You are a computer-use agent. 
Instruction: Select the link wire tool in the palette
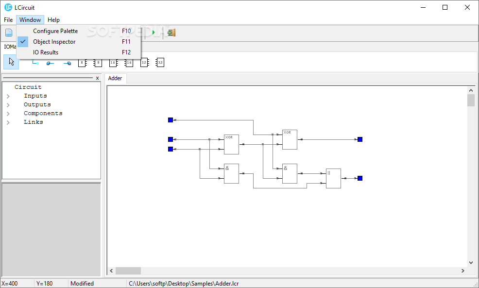coord(35,63)
